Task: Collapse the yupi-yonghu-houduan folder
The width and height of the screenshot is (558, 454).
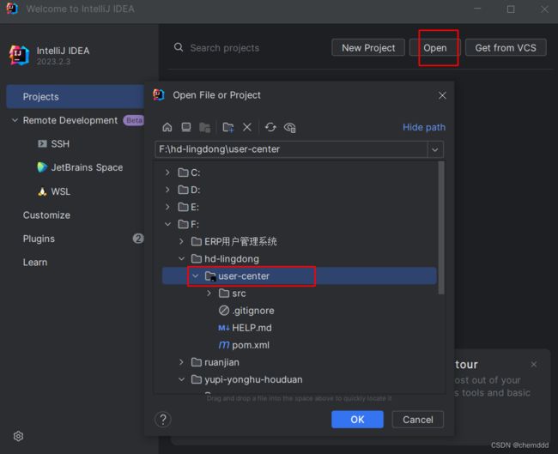Action: pyautogui.click(x=181, y=379)
